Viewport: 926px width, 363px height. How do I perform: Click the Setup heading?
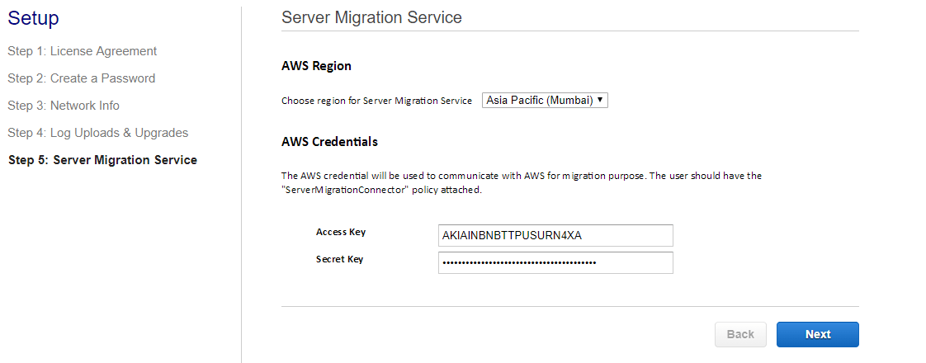[x=33, y=18]
